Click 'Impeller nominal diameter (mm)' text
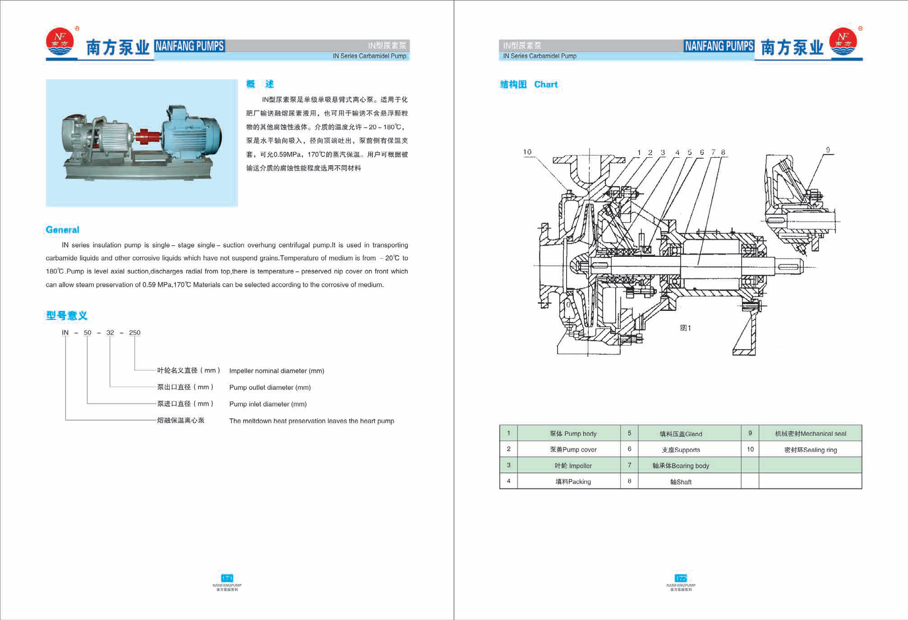 (x=277, y=371)
